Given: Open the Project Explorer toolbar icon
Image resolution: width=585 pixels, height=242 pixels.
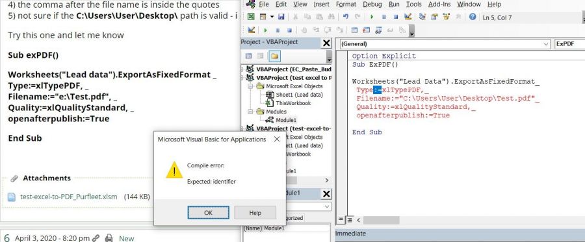Looking at the screenshot, I should [422, 17].
